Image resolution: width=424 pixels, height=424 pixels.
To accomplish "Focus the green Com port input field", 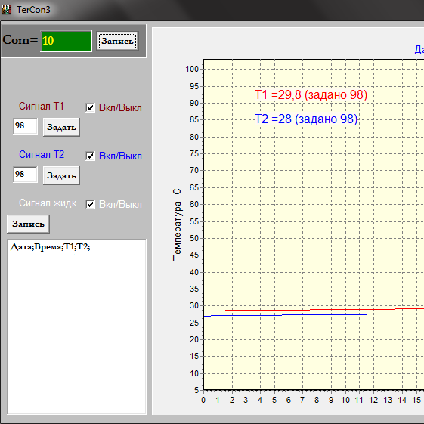I will click(66, 41).
